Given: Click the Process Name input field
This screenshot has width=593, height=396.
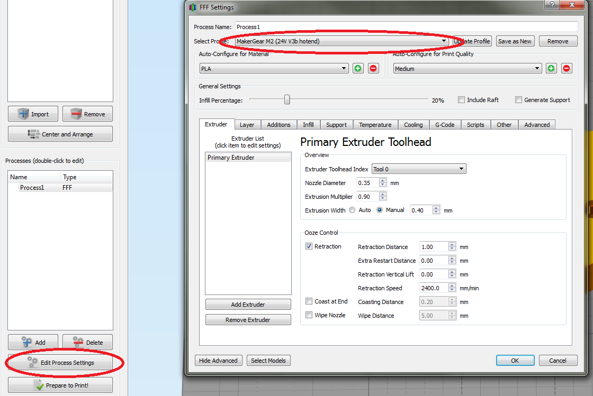Looking at the screenshot, I should click(x=405, y=26).
